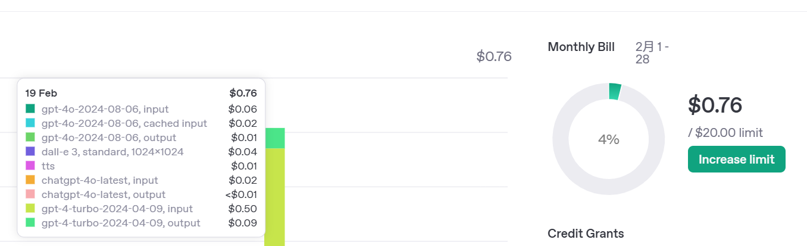This screenshot has width=807, height=246.
Task: Click the lime gpt-4-turbo input swatch
Action: click(30, 209)
